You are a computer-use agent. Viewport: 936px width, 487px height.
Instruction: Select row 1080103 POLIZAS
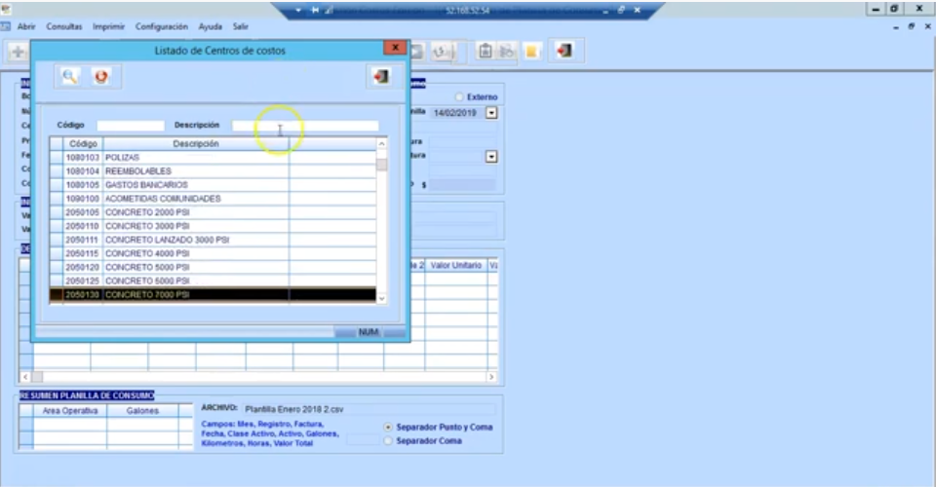(214, 158)
